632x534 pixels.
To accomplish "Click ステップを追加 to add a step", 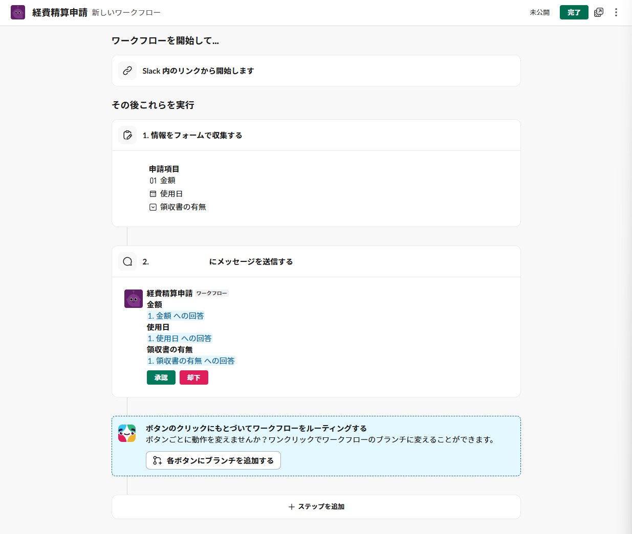I will tap(316, 507).
